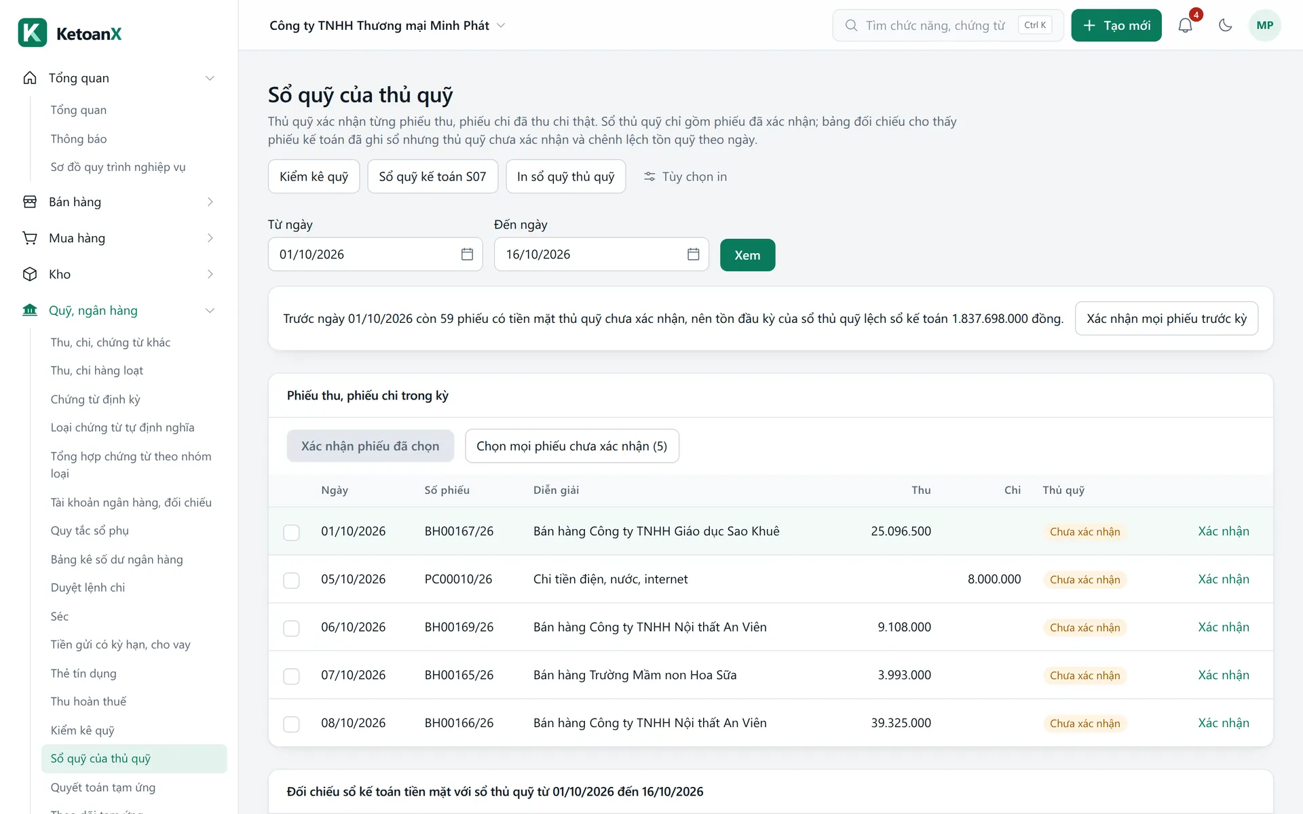This screenshot has height=814, width=1303.
Task: Open calendar icon in Đến ngày field
Action: [x=693, y=254]
